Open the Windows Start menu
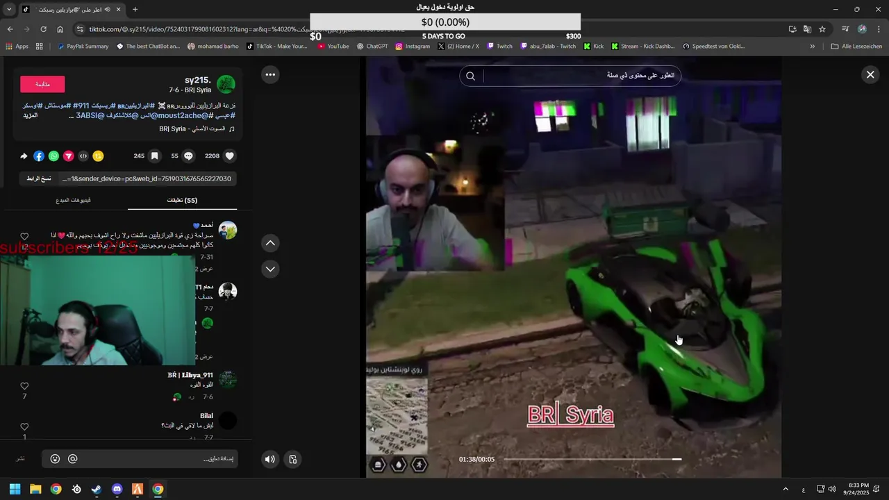The width and height of the screenshot is (889, 500). tap(15, 489)
